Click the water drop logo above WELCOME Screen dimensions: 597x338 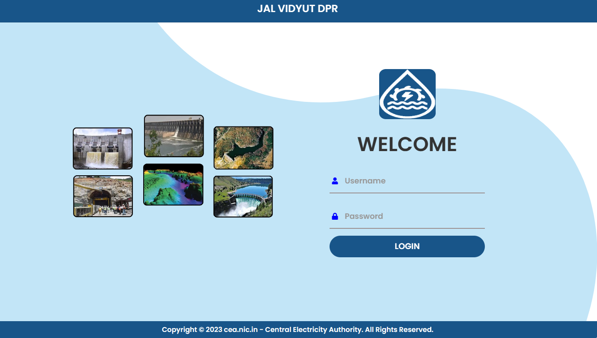[x=407, y=94]
